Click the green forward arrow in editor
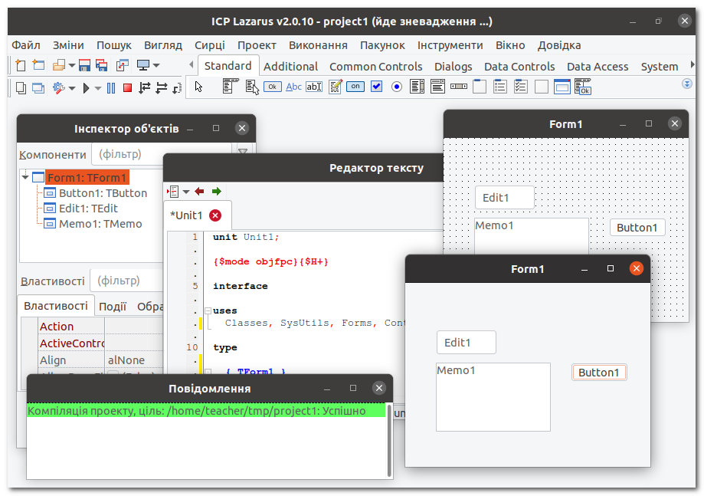704x496 pixels. [x=217, y=191]
